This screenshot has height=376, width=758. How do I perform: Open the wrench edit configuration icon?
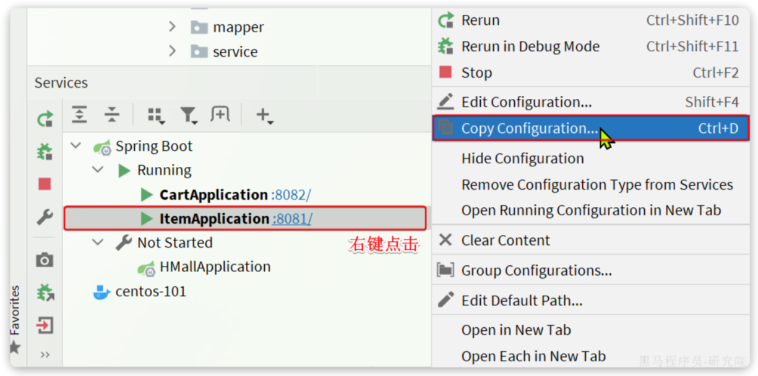click(45, 217)
